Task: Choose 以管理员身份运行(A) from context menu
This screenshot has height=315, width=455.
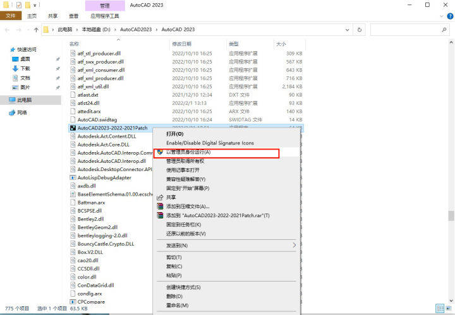Action: pyautogui.click(x=188, y=152)
